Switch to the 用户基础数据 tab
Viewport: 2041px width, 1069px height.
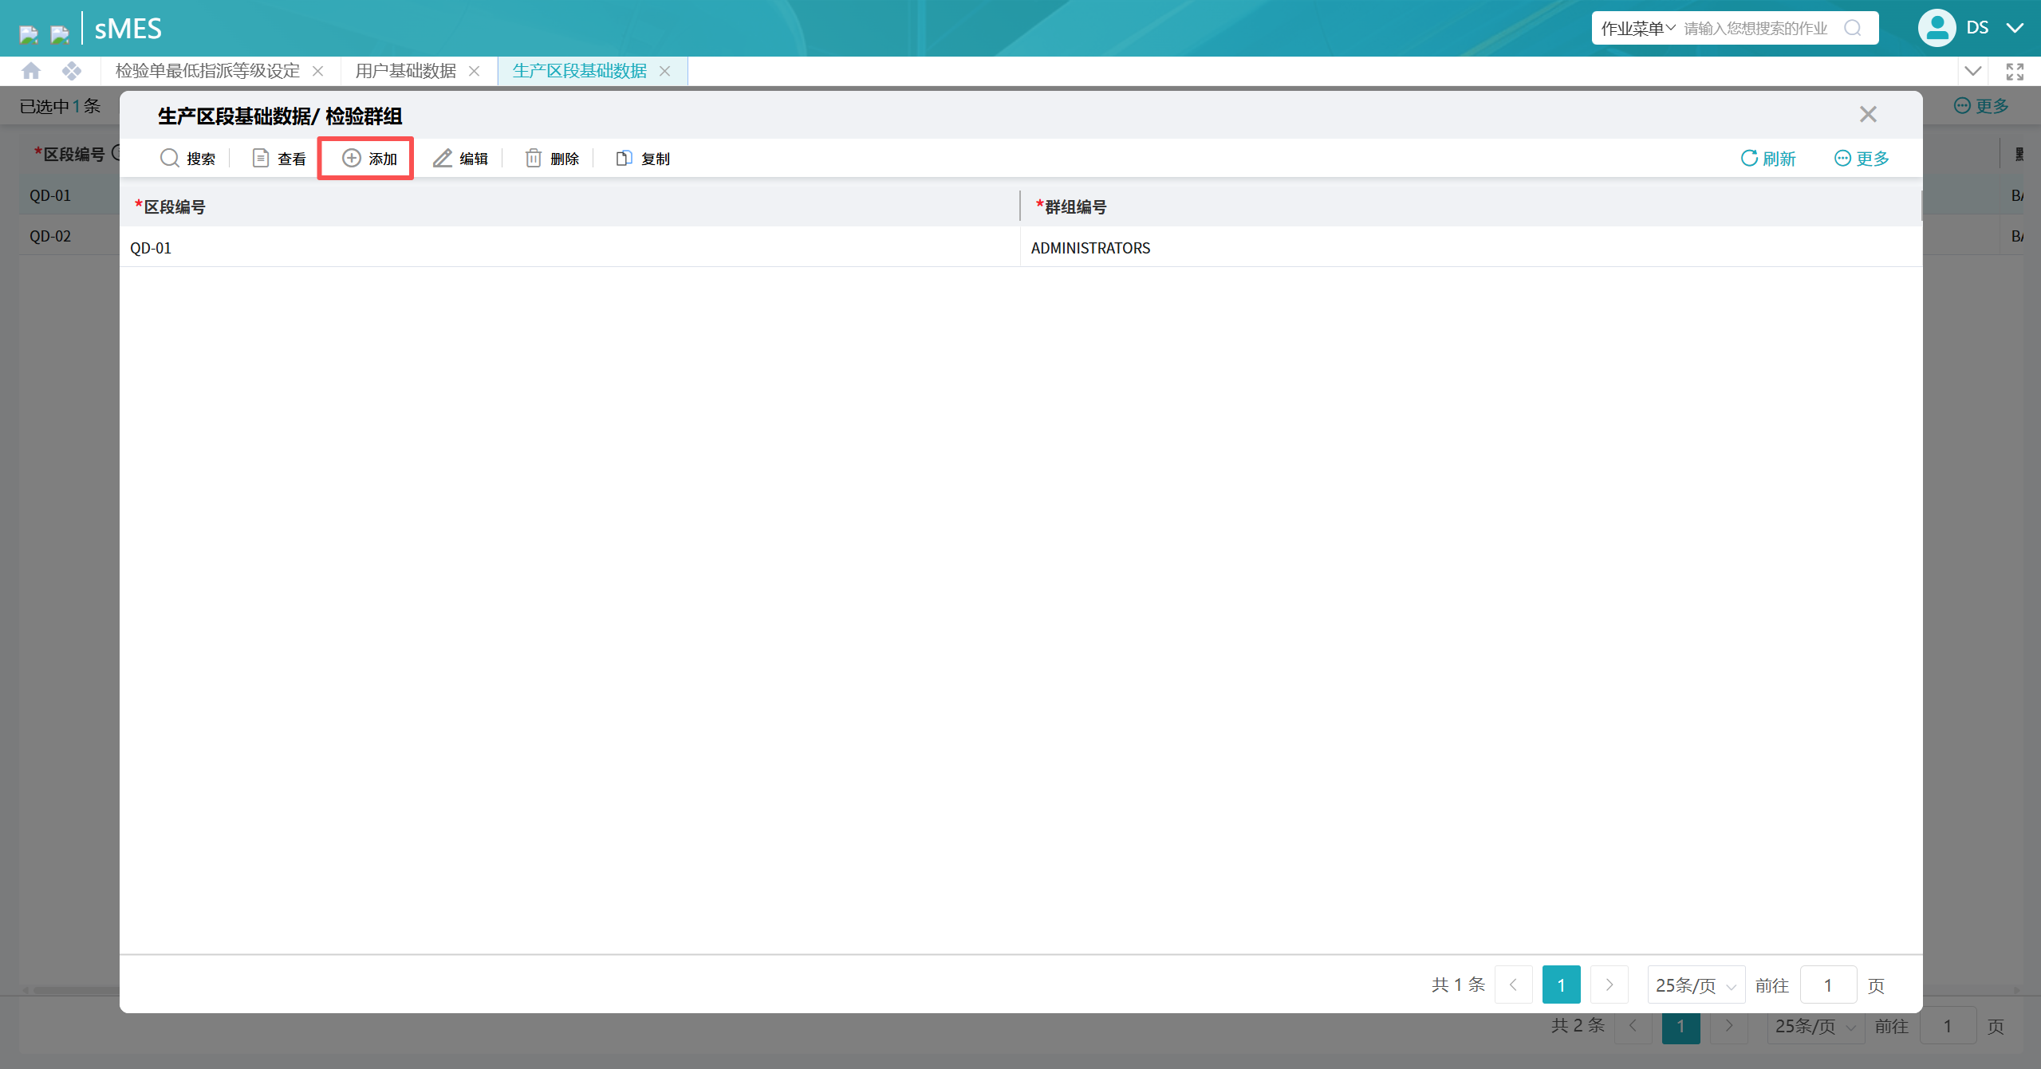(406, 71)
